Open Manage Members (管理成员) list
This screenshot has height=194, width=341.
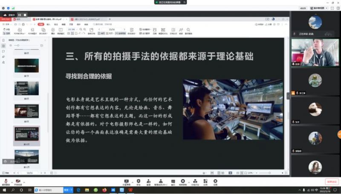pyautogui.click(x=161, y=181)
